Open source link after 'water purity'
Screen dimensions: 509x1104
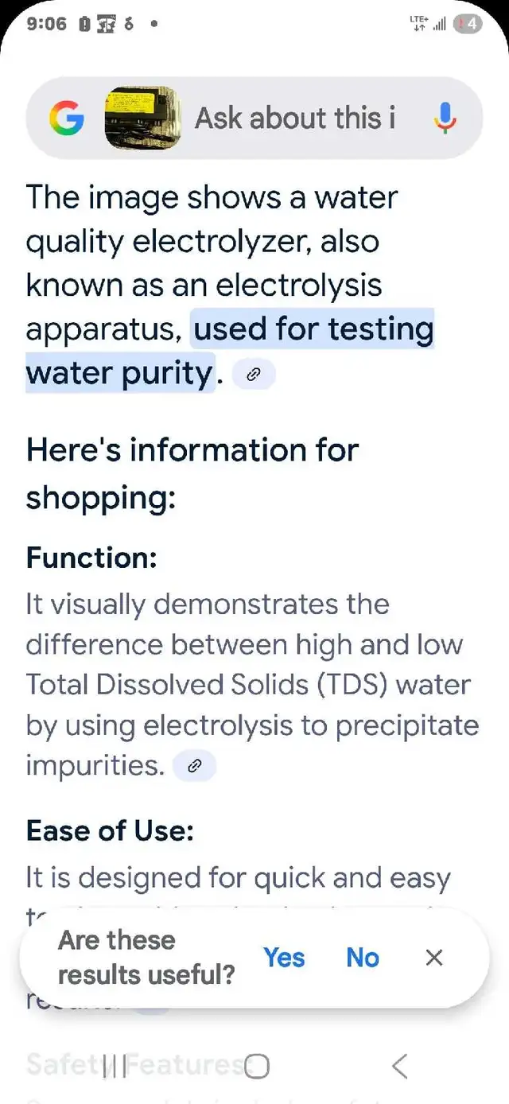pos(254,375)
